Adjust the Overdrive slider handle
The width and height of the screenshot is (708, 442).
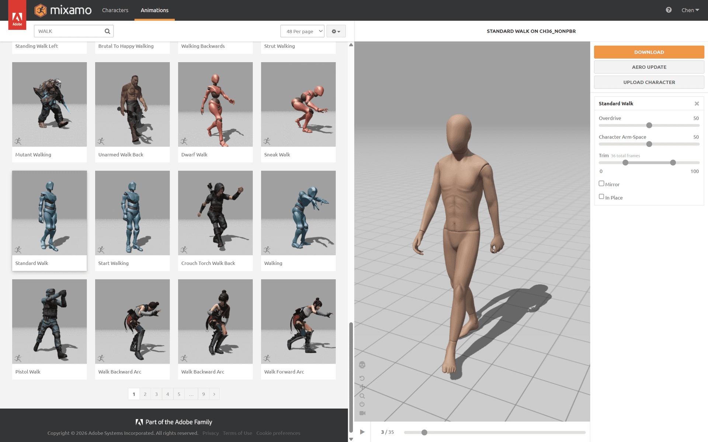click(649, 125)
